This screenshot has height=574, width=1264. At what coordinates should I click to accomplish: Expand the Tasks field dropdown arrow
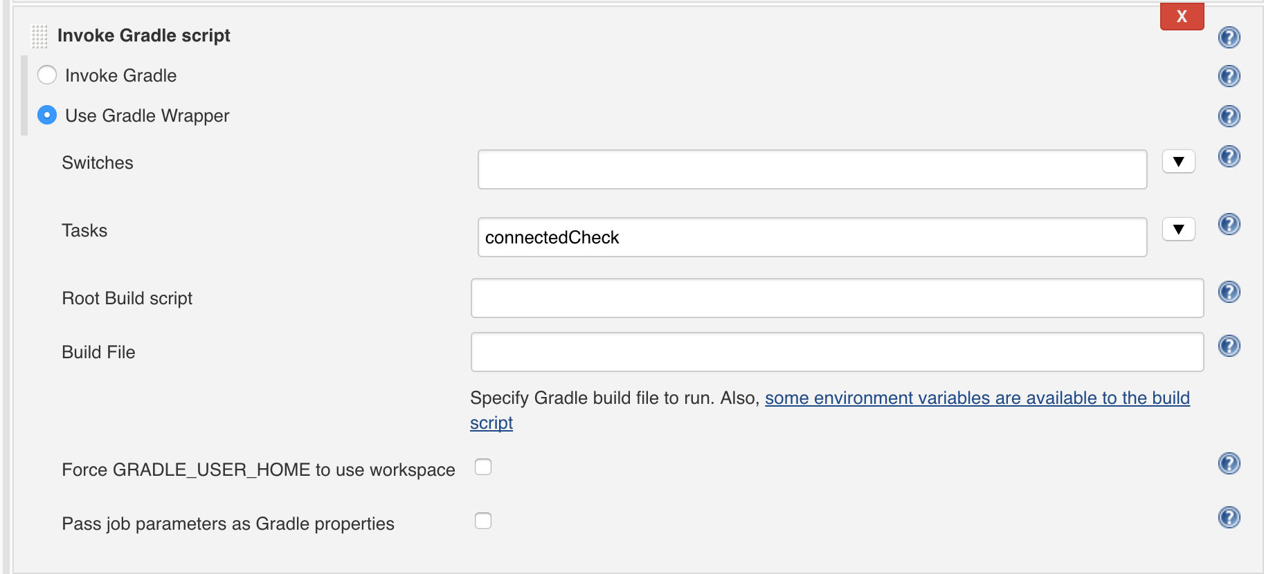click(1178, 230)
